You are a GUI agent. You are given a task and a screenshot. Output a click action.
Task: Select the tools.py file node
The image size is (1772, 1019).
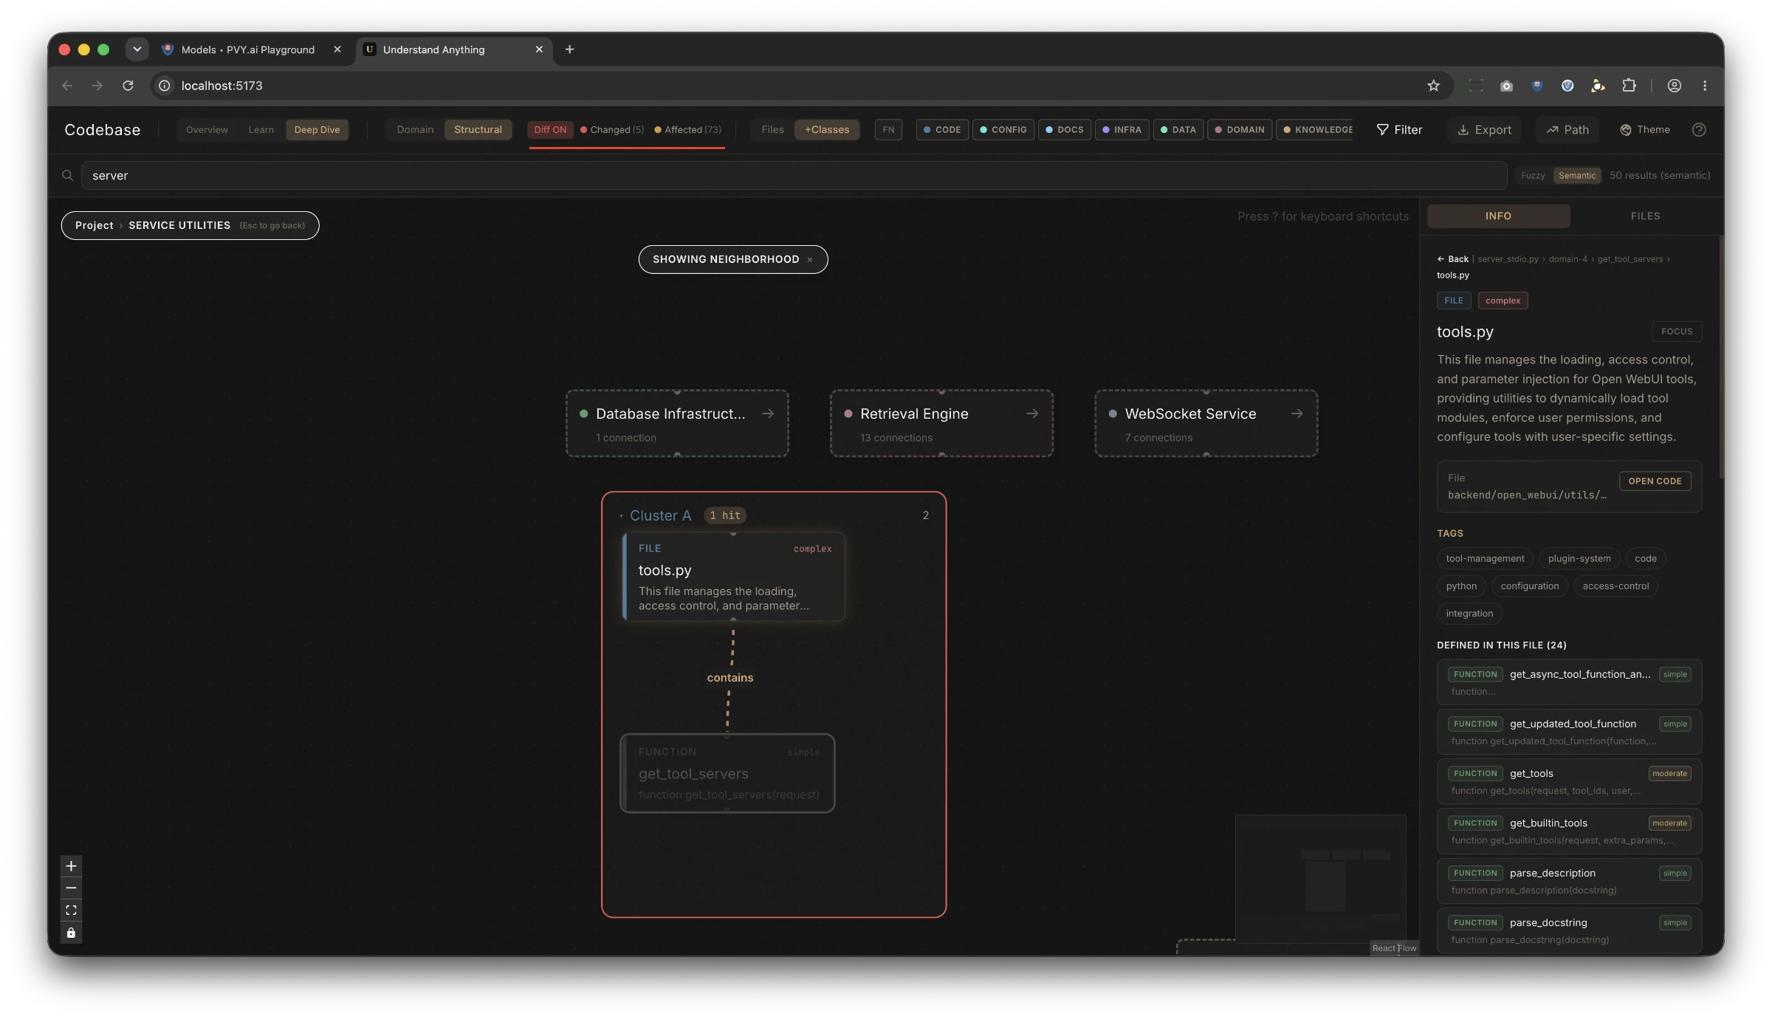tap(734, 577)
